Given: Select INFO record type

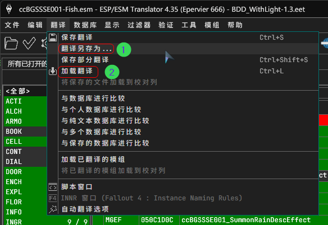Looking at the screenshot, I should pos(25,212).
